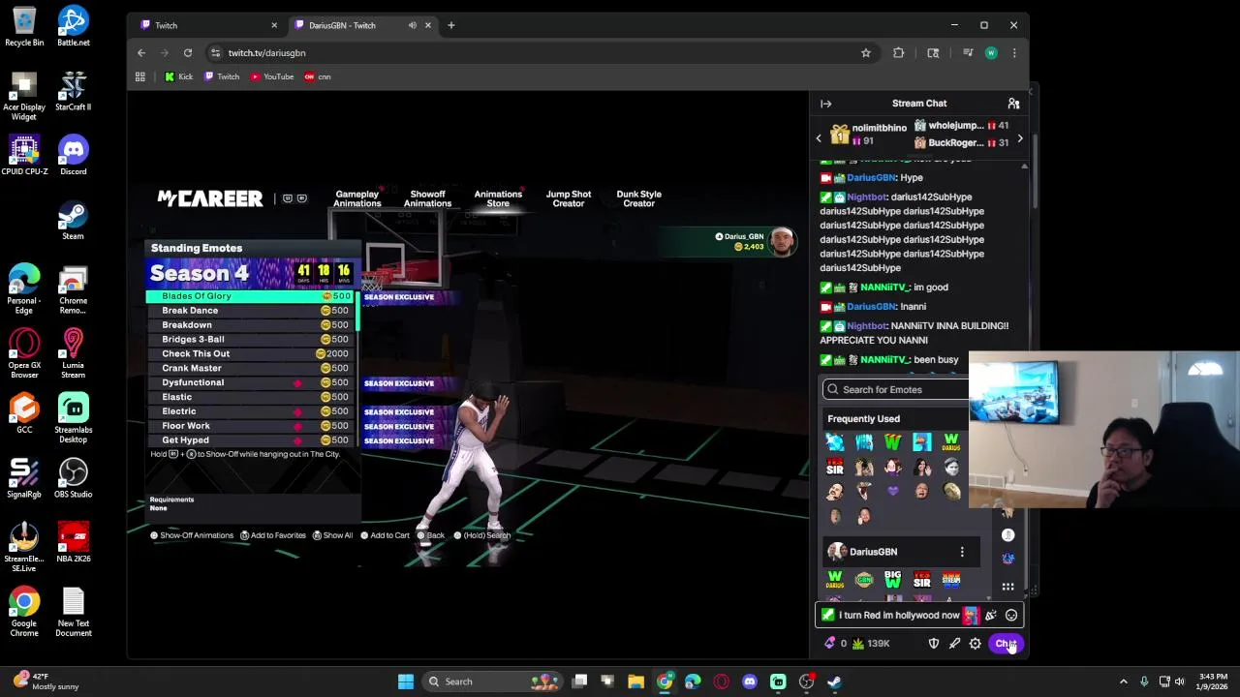
Task: Go back in the Chrome browser
Action: 141,52
